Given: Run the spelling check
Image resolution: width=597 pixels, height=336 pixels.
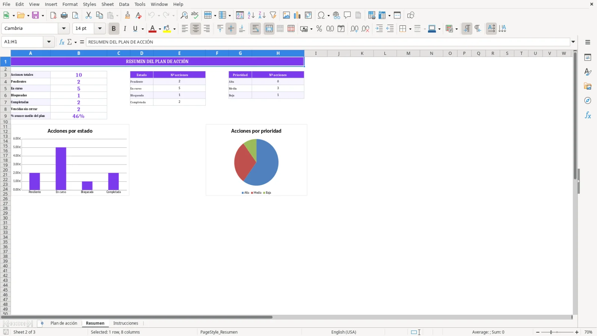Looking at the screenshot, I should (x=195, y=15).
